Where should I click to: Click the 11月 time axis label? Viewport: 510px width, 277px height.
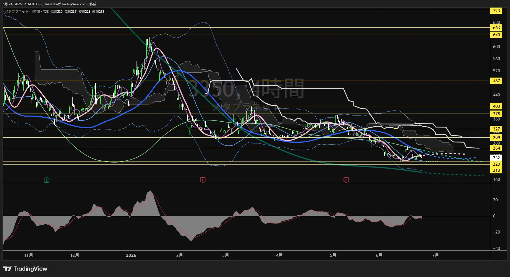[29, 255]
